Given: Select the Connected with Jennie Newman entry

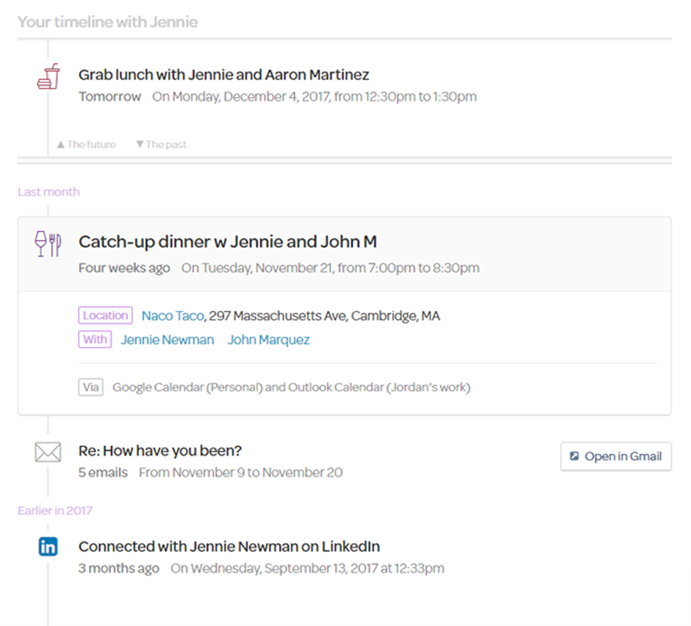Looking at the screenshot, I should click(x=229, y=546).
